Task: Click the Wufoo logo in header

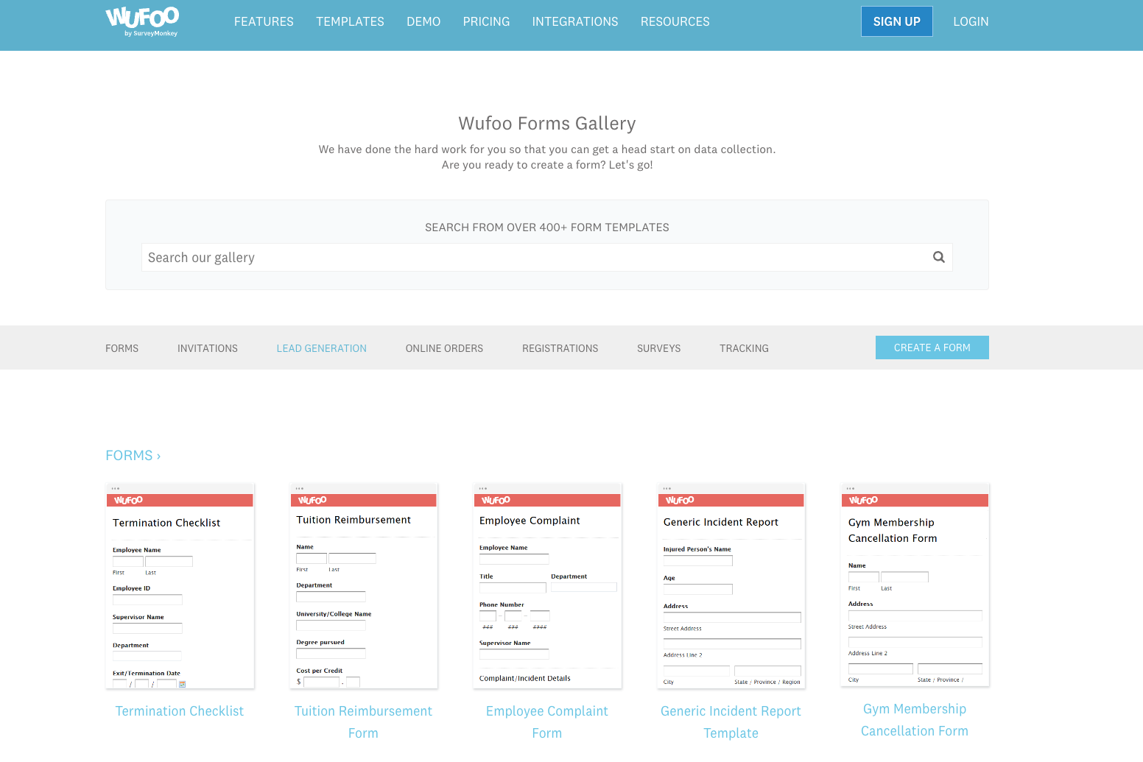Action: coord(142,21)
